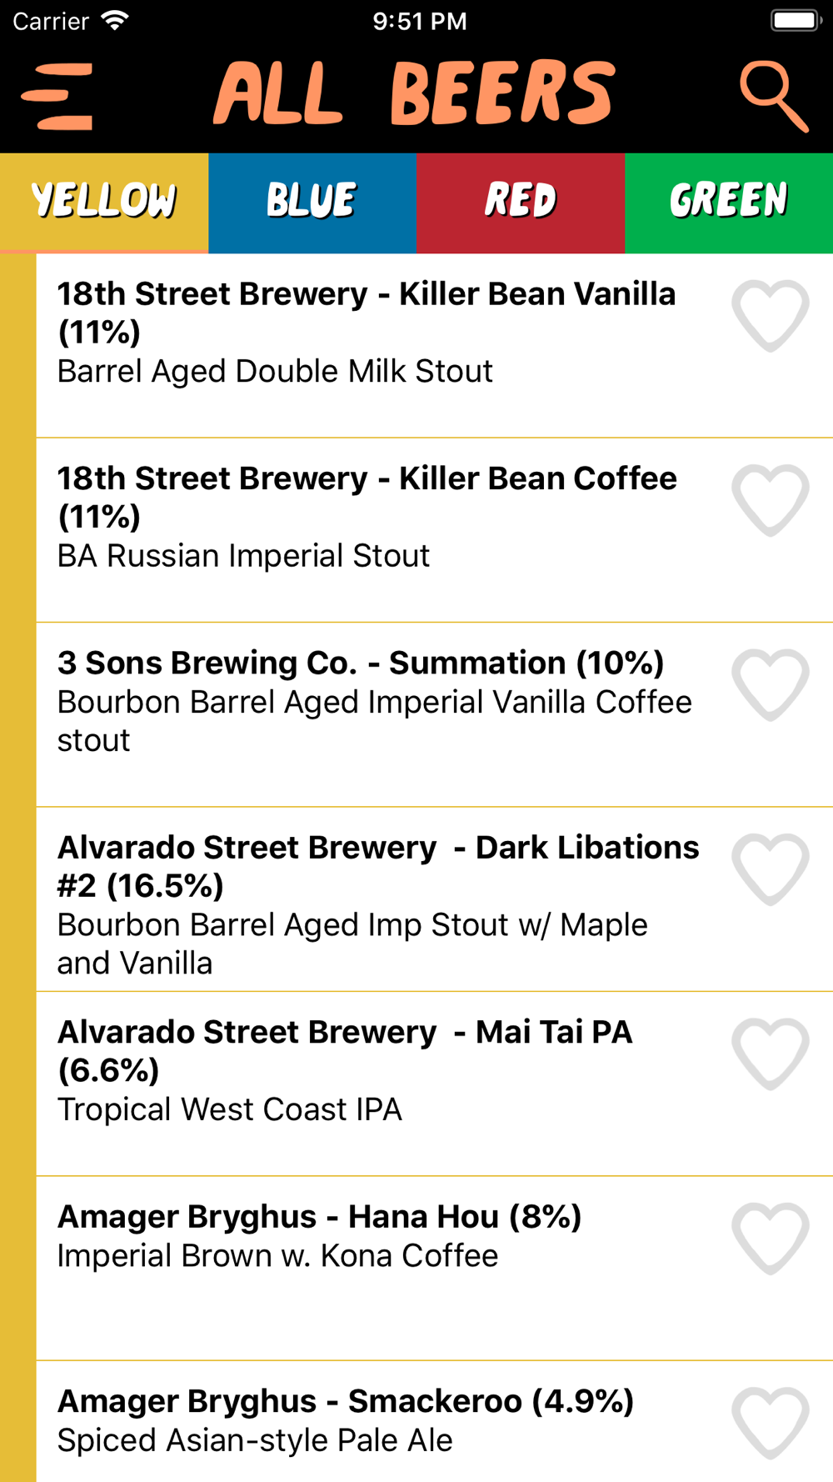Tap heart icon for Hana Hou

[771, 1239]
